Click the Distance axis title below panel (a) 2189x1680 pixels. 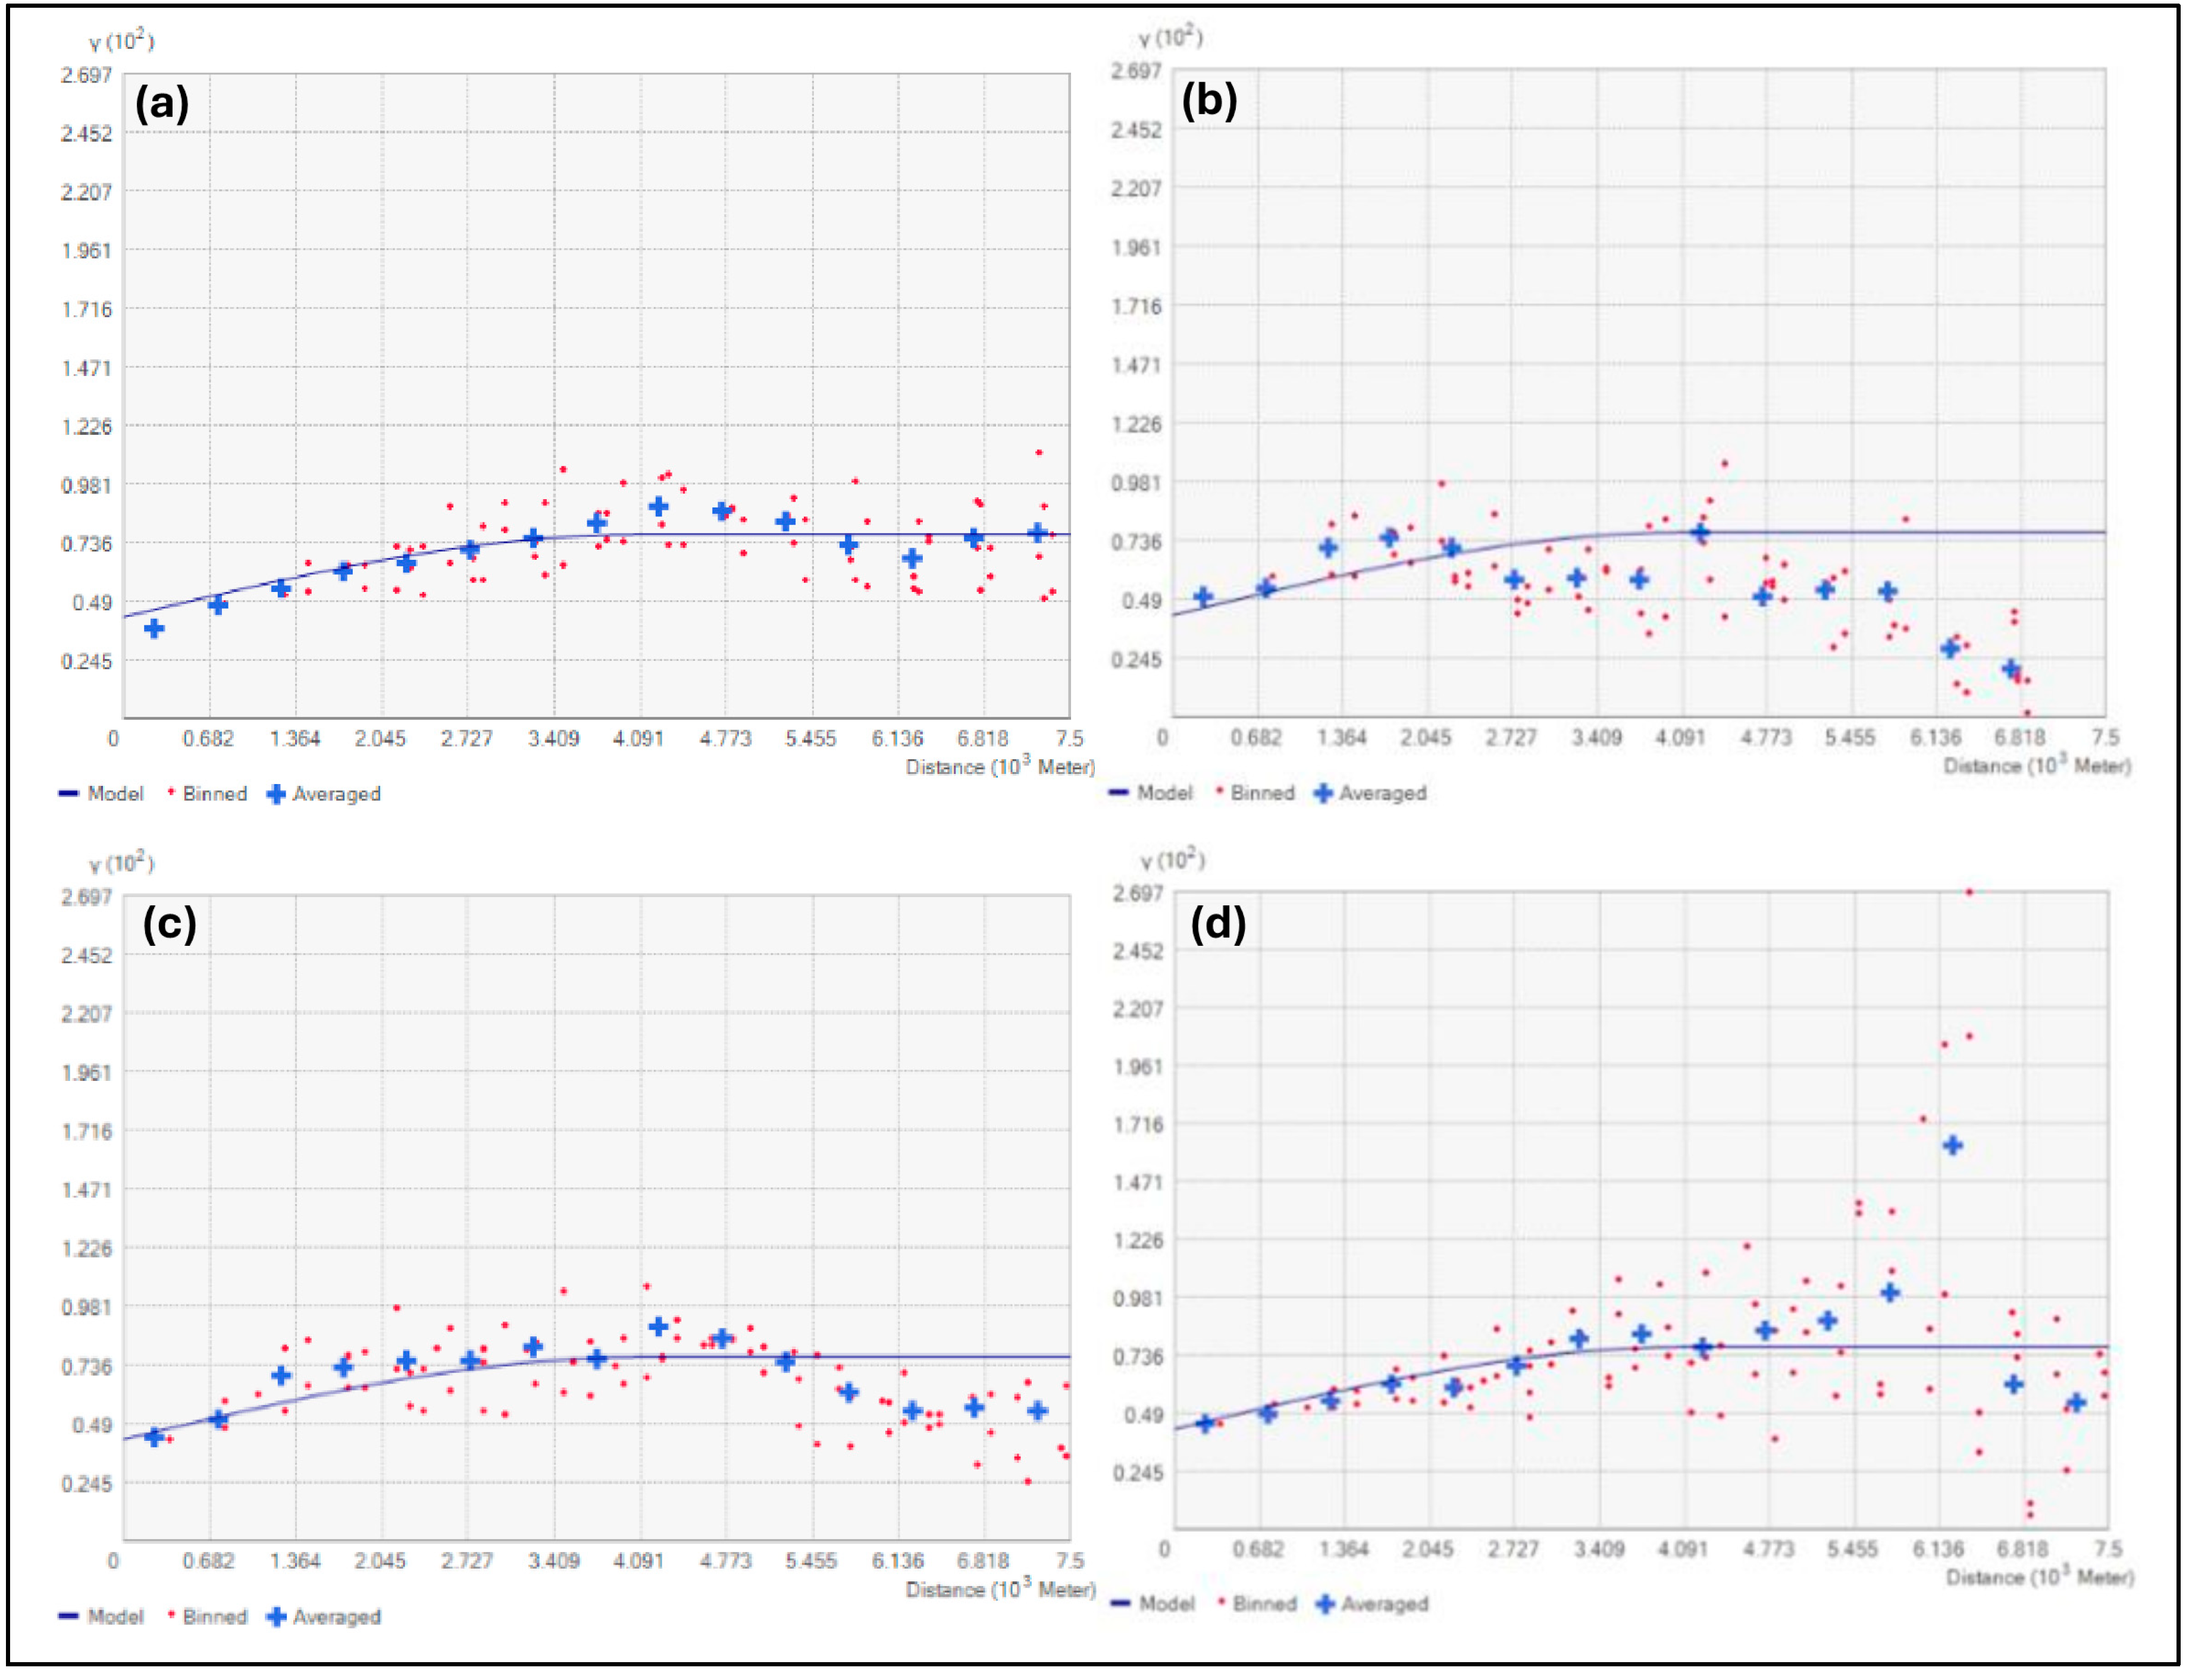[1000, 767]
